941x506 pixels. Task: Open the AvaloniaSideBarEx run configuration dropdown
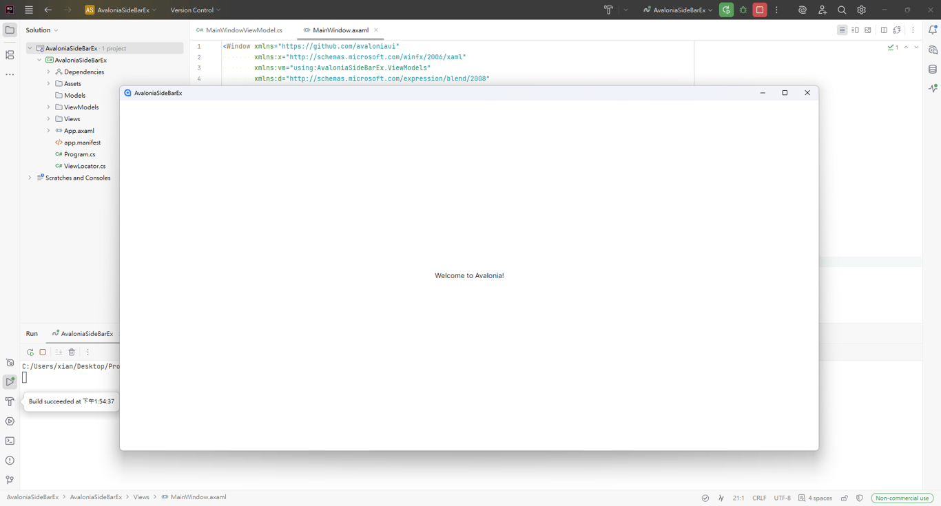coord(678,10)
